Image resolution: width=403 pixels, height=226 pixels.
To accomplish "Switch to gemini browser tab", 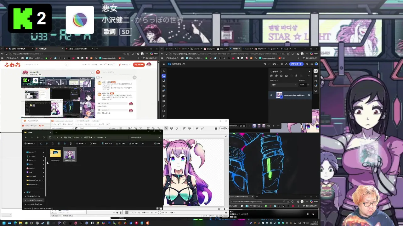I will pos(273,49).
